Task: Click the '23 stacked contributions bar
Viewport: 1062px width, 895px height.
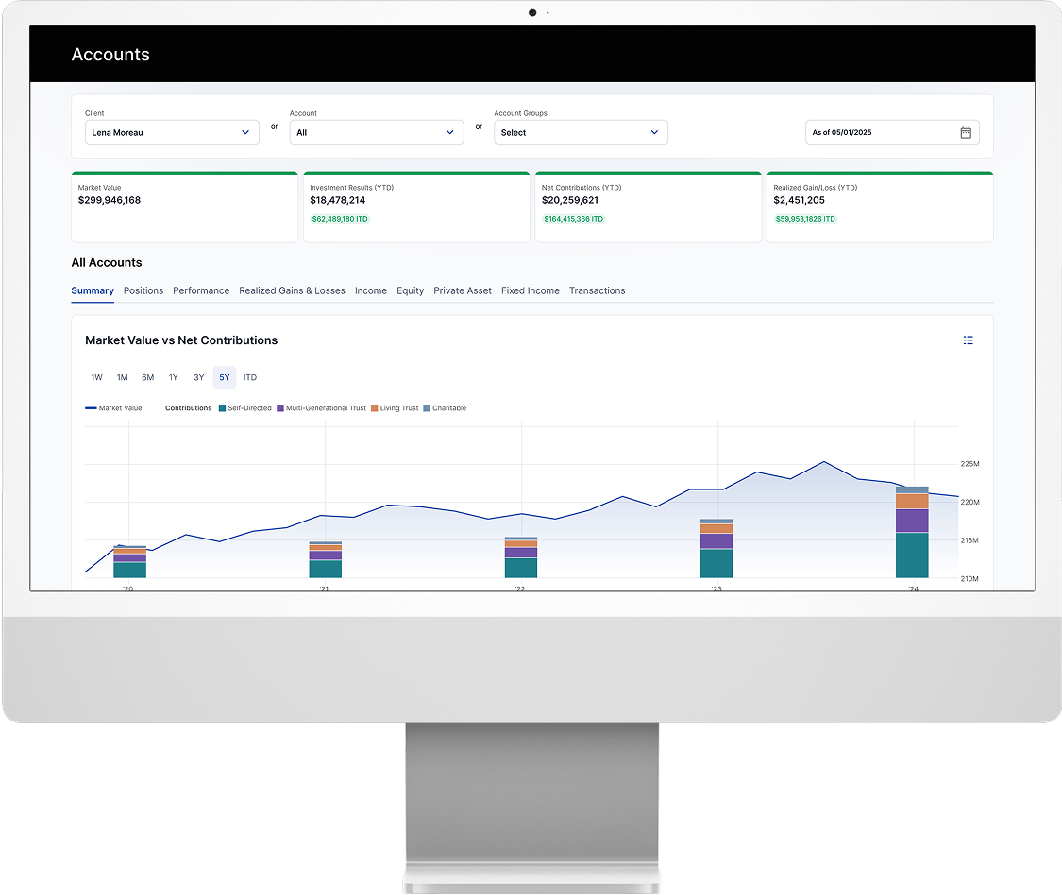Action: tap(716, 549)
